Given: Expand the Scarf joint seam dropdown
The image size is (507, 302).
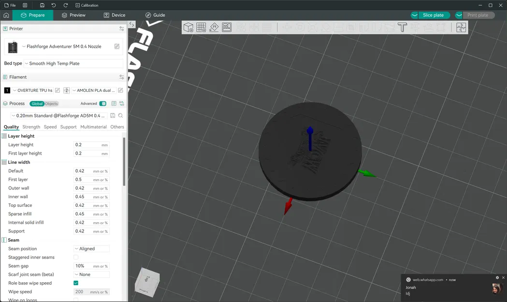Looking at the screenshot, I should (x=91, y=274).
